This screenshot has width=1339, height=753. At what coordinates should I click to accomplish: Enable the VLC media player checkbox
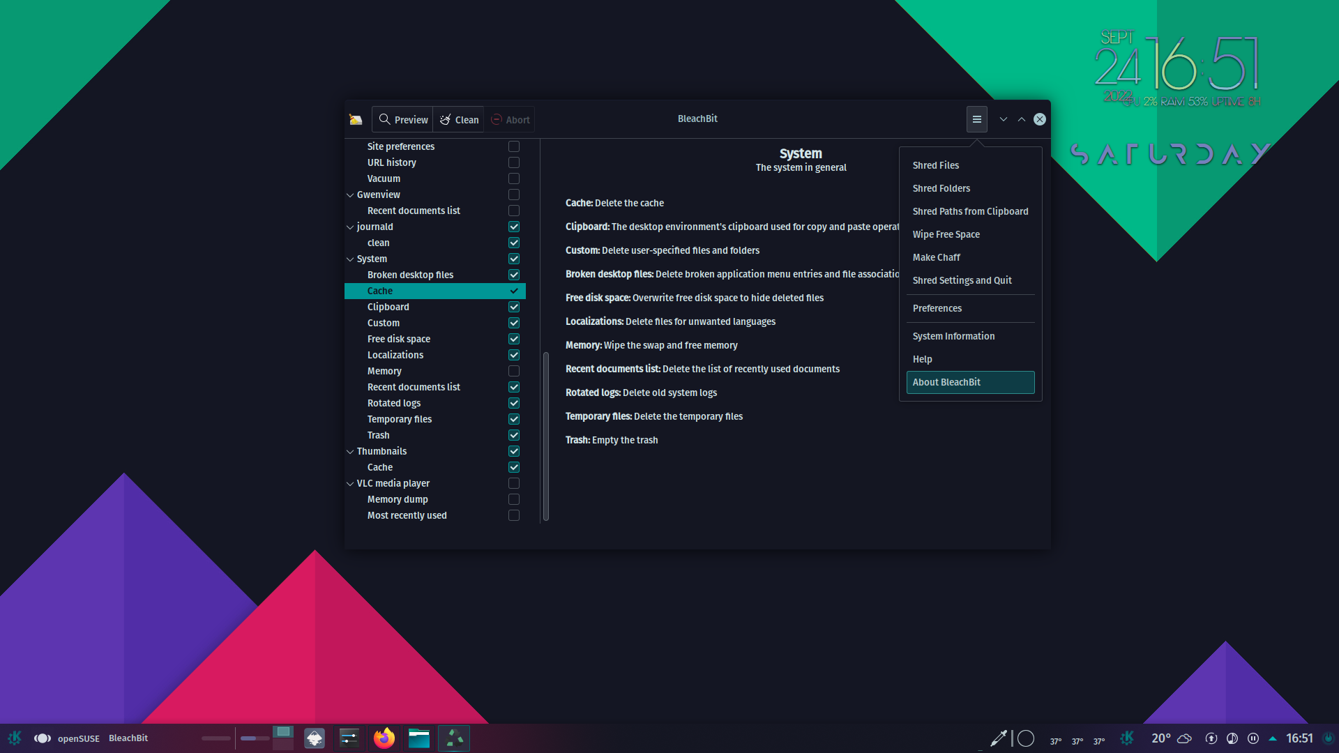coord(514,483)
